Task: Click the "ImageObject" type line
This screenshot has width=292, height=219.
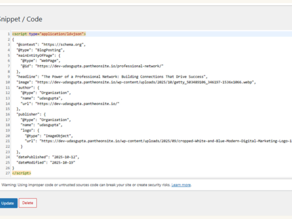Action: point(49,136)
